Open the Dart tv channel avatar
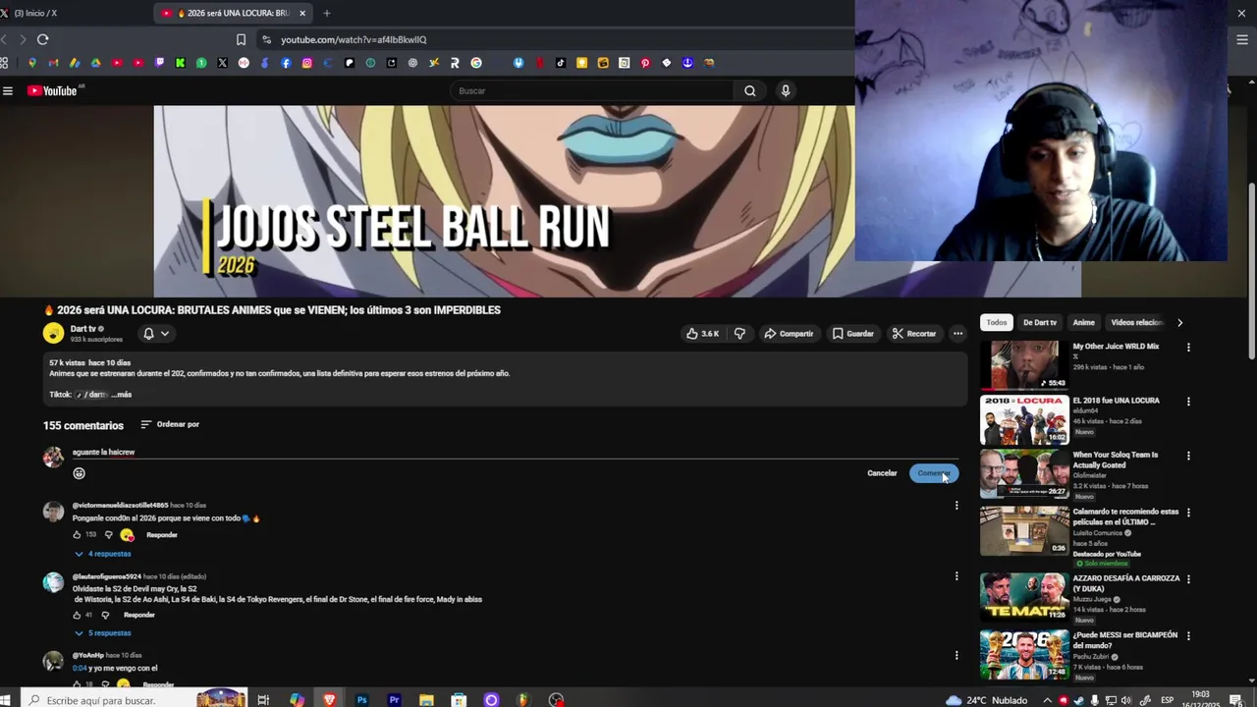The width and height of the screenshot is (1257, 707). pyautogui.click(x=53, y=334)
